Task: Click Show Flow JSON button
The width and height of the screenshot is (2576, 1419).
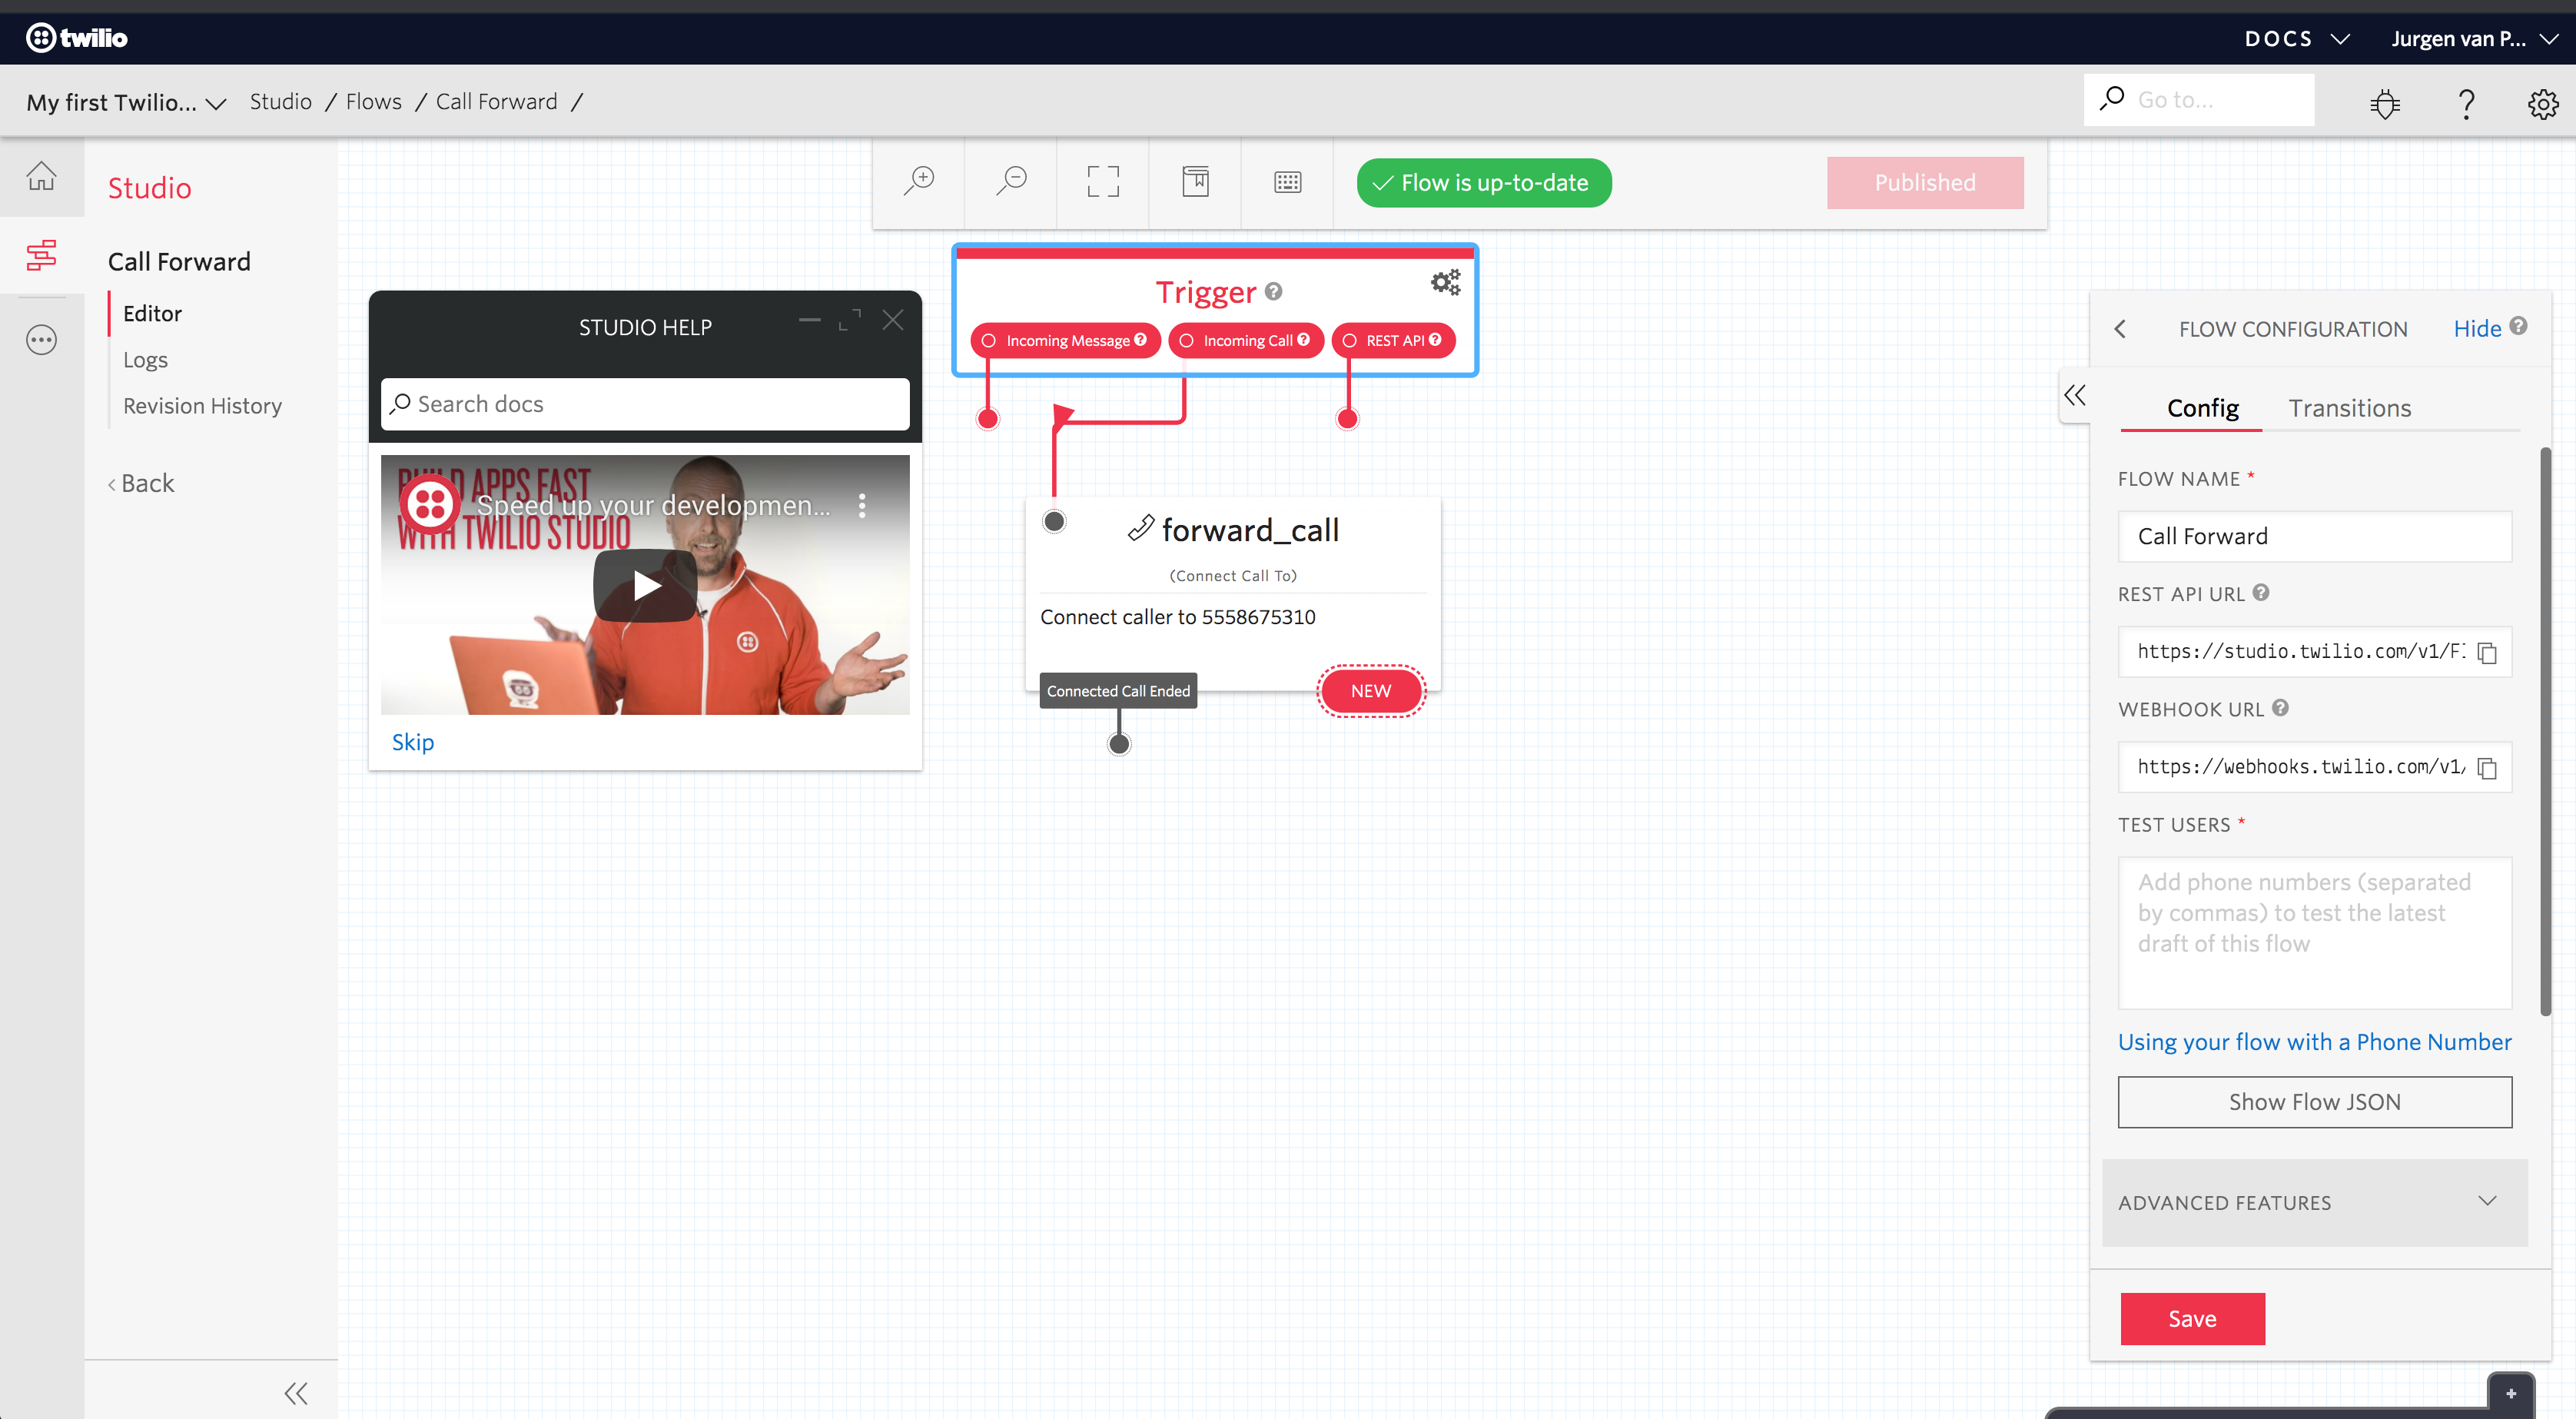Action: (x=2314, y=1102)
